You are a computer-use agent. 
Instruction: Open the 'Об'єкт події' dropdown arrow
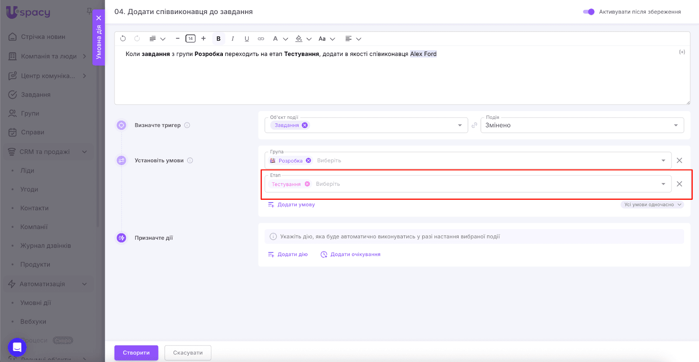[460, 125]
